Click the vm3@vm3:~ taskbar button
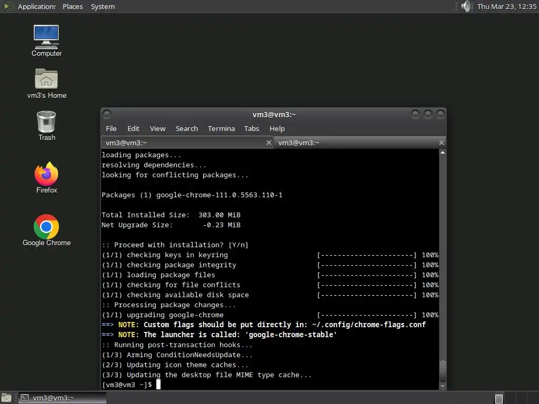Screen dimensions: 539x404 62,398
